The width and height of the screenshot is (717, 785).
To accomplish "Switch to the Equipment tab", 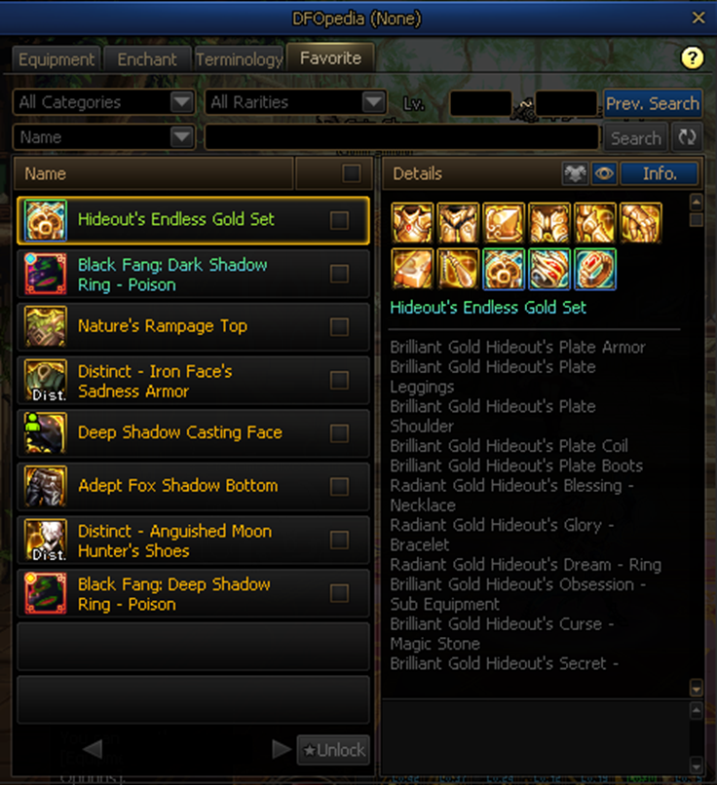I will [x=57, y=59].
